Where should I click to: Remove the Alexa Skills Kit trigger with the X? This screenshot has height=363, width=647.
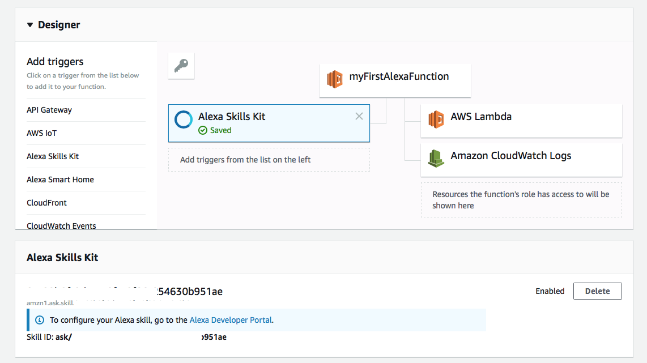click(x=359, y=116)
